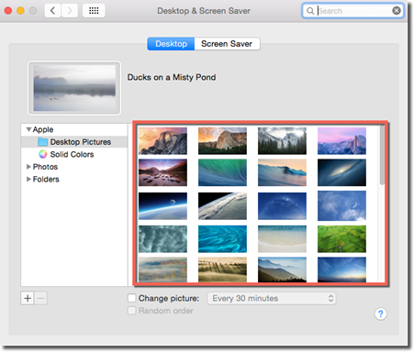Choose the grey-teal cloudy texture wallpaper
The width and height of the screenshot is (414, 352).
coord(162,239)
